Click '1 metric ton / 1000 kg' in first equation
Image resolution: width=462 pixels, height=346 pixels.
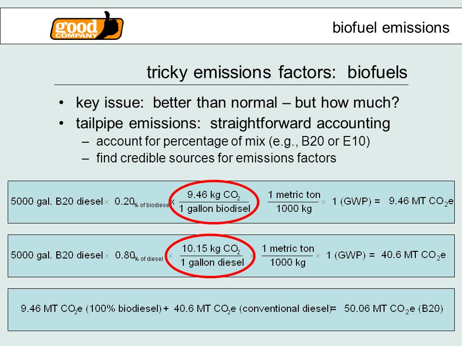click(294, 201)
